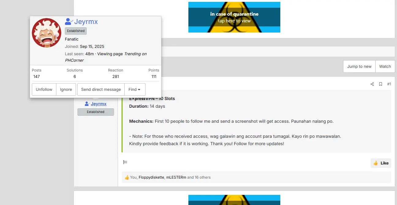Open the Jeyrmx profile name in popup
This screenshot has height=205, width=397.
(x=86, y=22)
